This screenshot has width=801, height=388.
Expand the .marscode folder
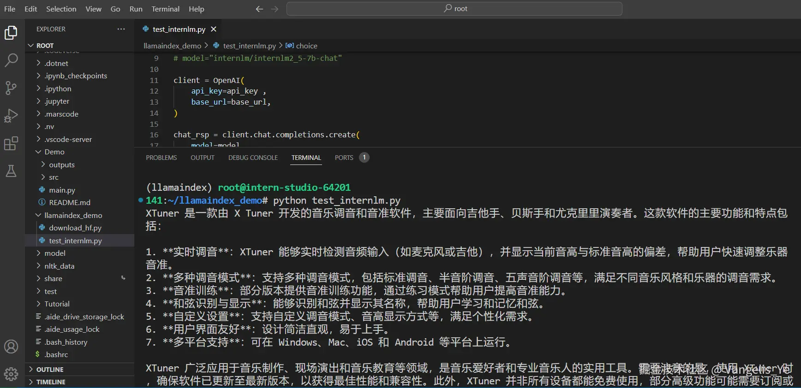tap(38, 114)
